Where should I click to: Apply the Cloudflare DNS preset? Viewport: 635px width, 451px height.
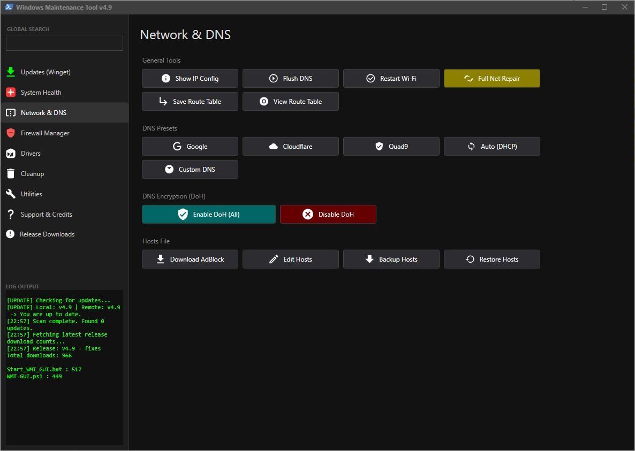coord(290,146)
